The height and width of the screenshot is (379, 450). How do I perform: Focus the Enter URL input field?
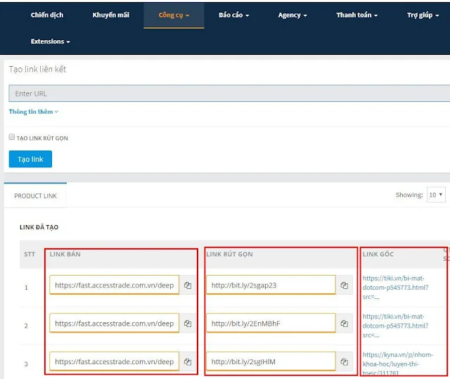tap(229, 94)
